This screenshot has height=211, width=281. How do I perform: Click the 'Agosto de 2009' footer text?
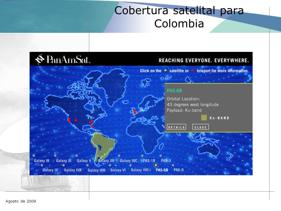[21, 201]
